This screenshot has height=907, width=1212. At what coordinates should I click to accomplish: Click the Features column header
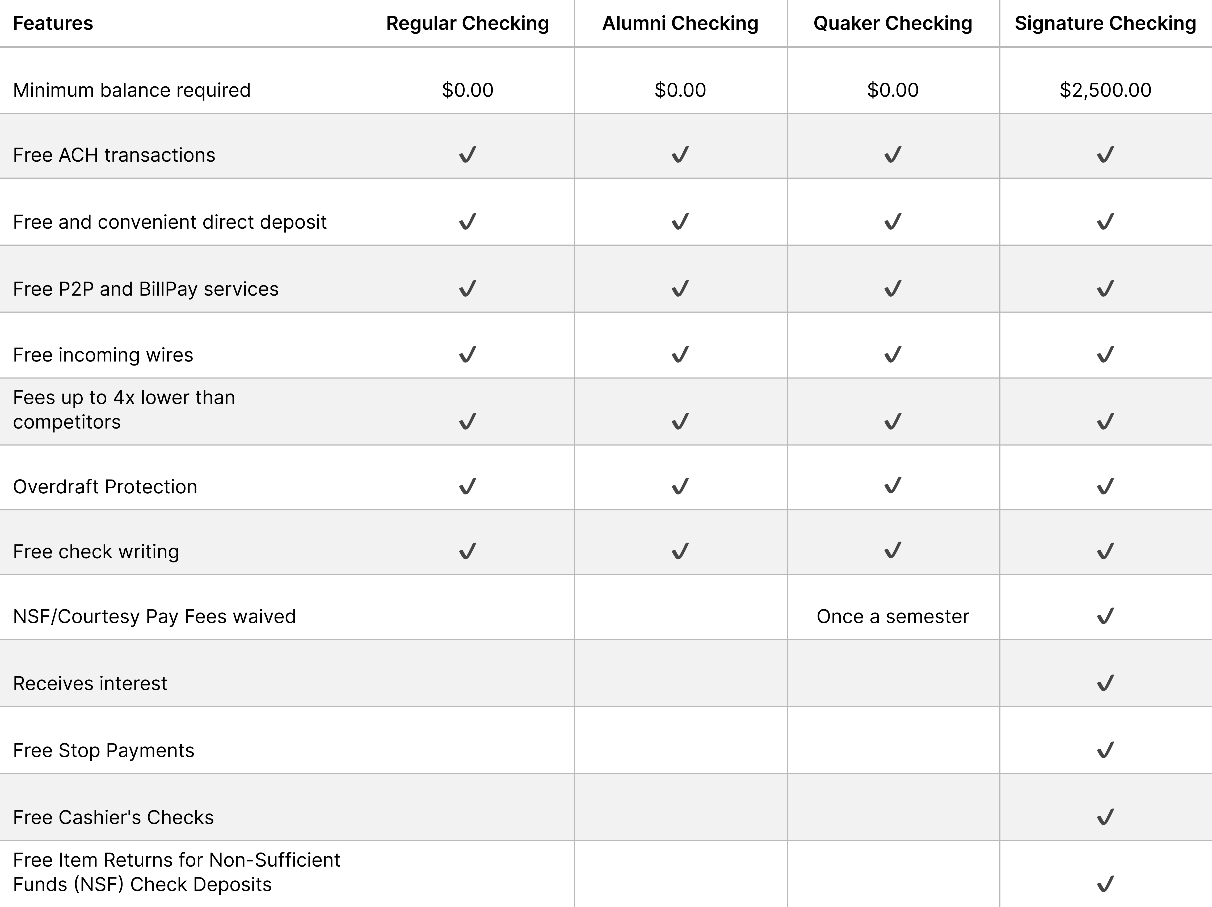click(x=53, y=24)
